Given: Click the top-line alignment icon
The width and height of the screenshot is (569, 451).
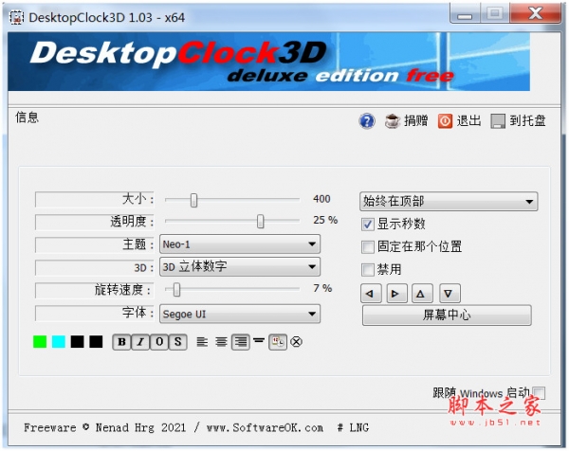Looking at the screenshot, I should click(x=259, y=340).
